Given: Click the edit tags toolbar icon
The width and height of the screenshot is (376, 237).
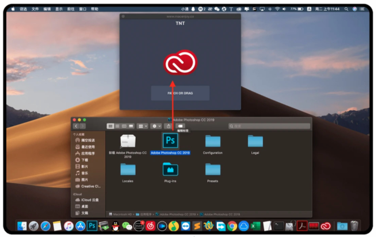Looking at the screenshot, I should point(180,126).
